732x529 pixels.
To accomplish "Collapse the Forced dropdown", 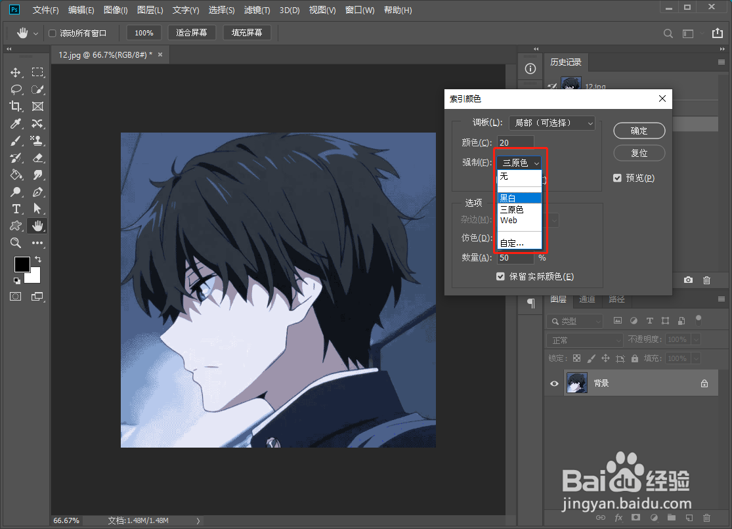I will pos(519,163).
